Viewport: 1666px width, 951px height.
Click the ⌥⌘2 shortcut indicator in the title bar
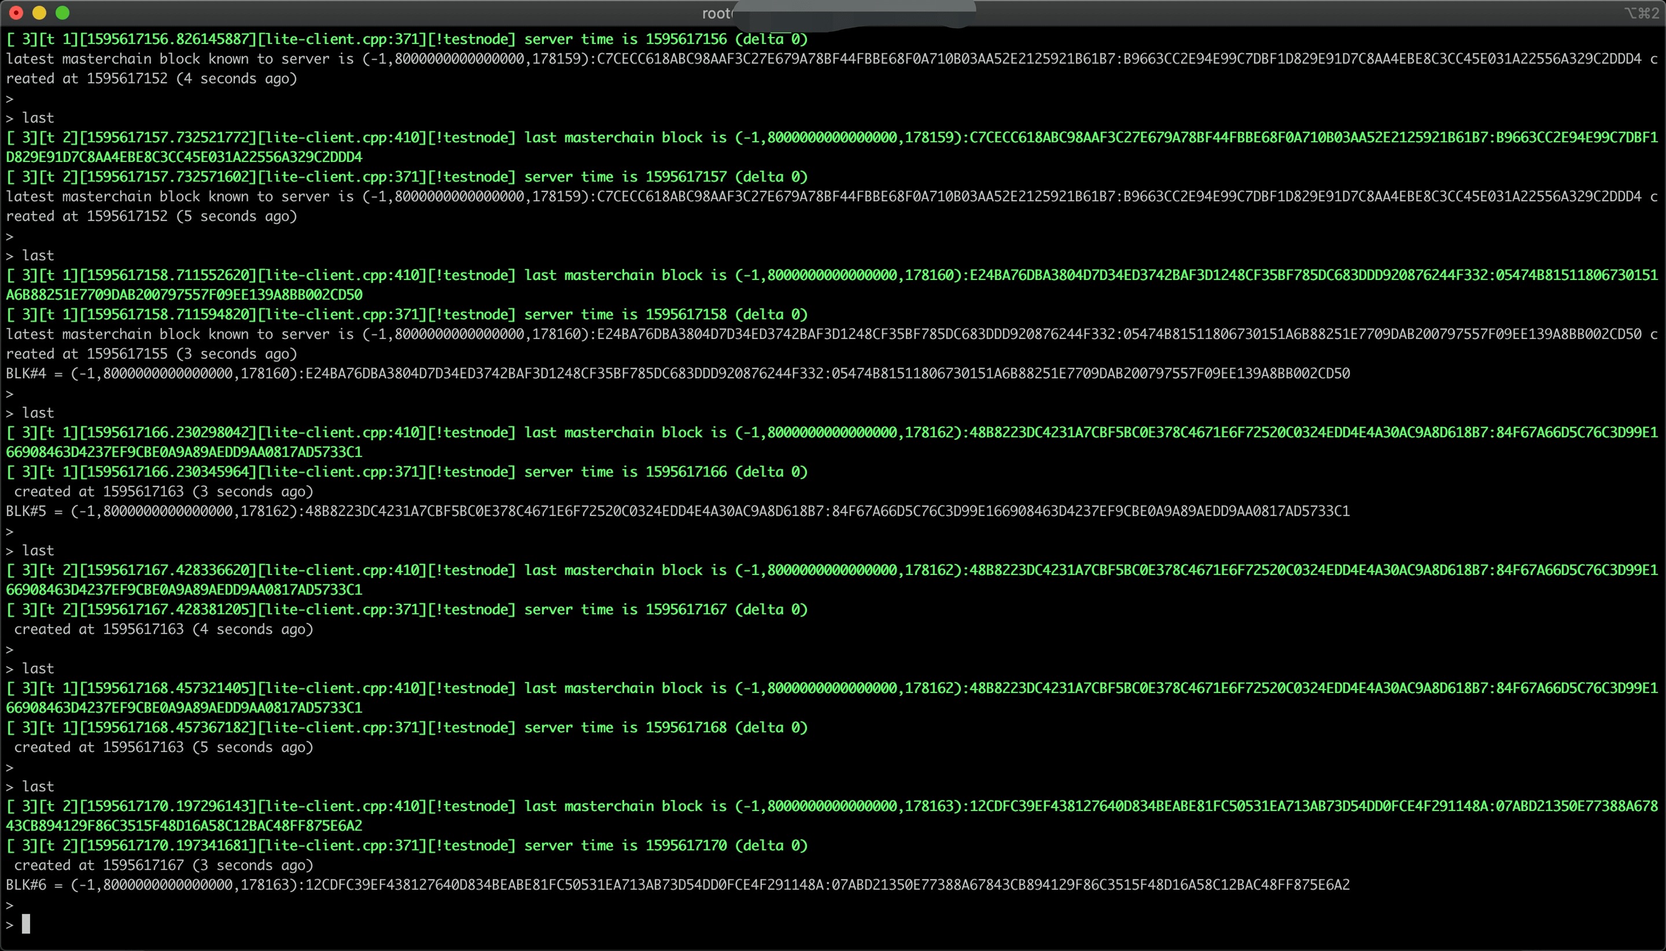[1641, 13]
